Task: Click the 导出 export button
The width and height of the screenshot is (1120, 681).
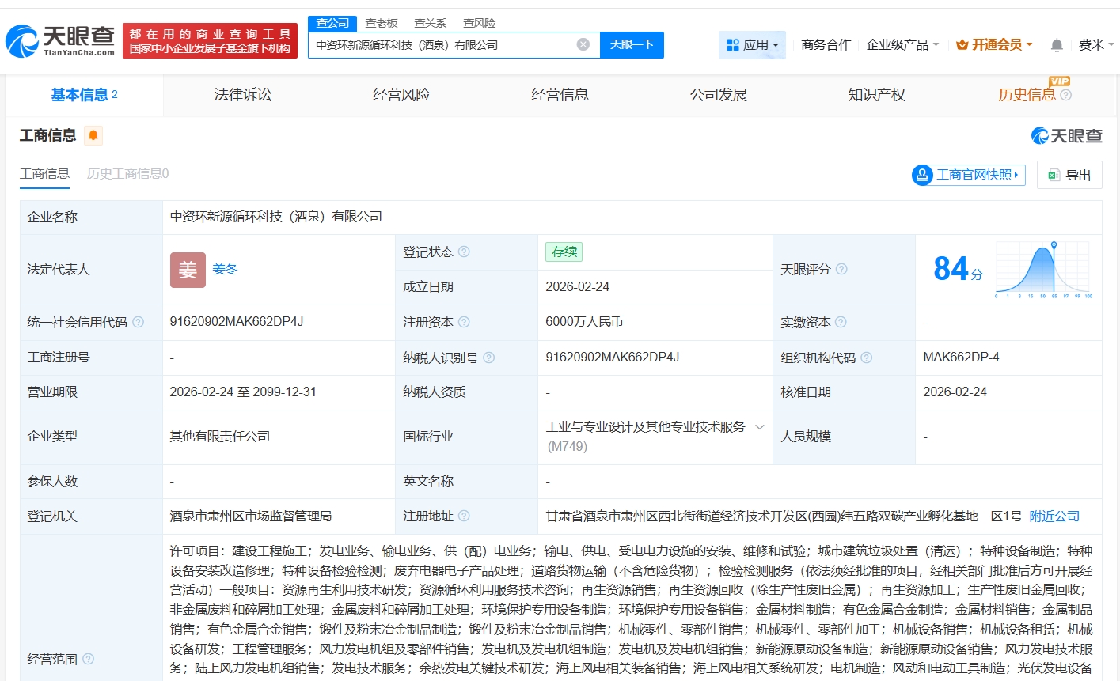Action: 1069,175
